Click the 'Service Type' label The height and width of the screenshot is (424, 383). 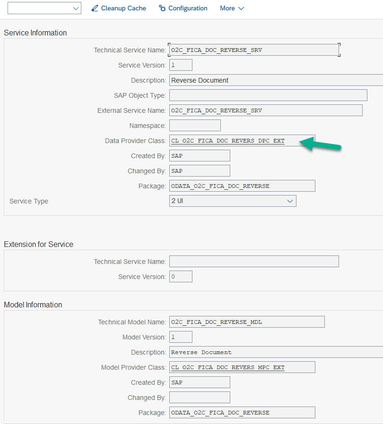(29, 201)
